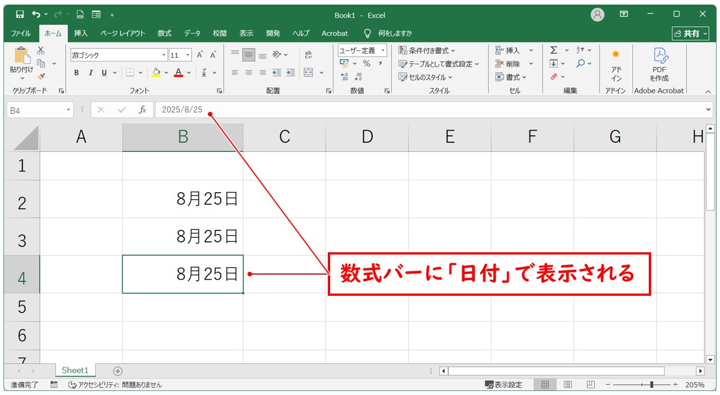Screen dimensions: 720x395
Task: Click the merge and center icon
Action: 308,72
